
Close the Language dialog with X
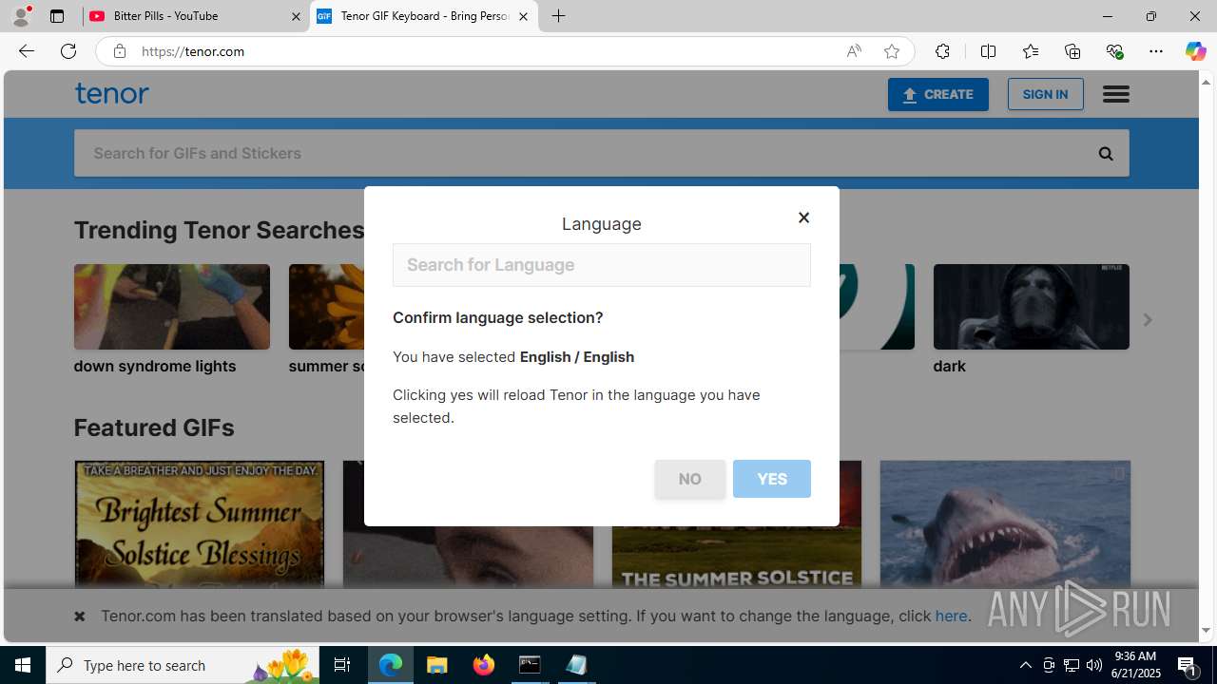coord(803,218)
